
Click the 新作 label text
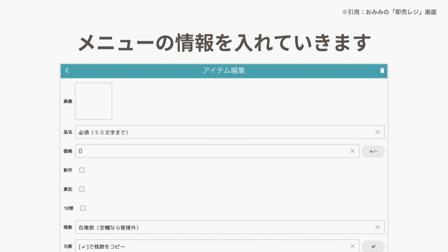click(x=68, y=170)
